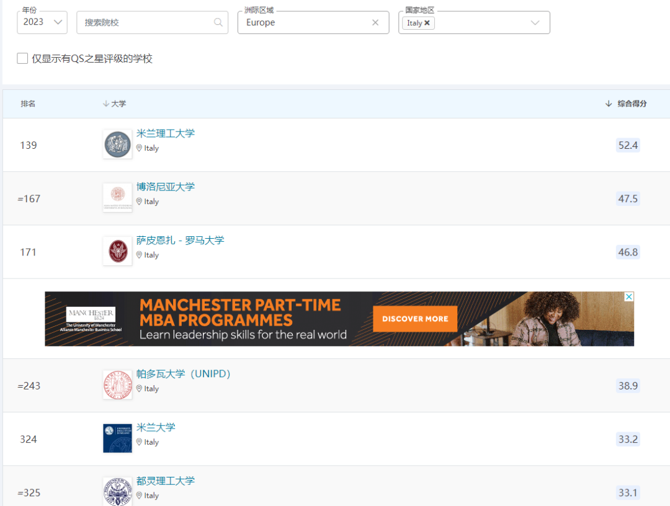Click rank =243 cell
This screenshot has height=506, width=670.
(x=29, y=386)
